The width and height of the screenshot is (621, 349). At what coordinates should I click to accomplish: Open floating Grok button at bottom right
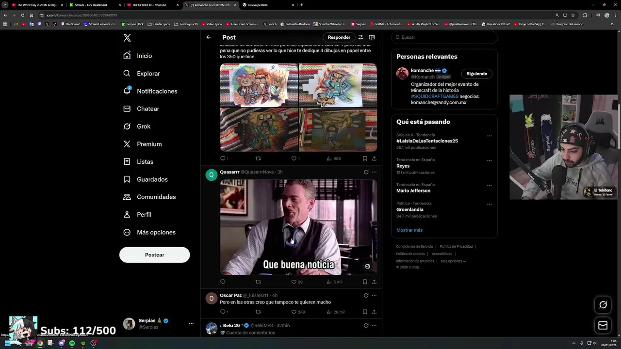[603, 305]
